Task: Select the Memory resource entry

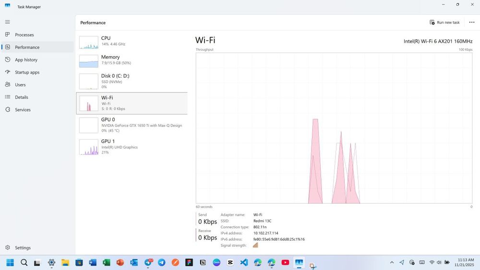Action: coord(132,61)
